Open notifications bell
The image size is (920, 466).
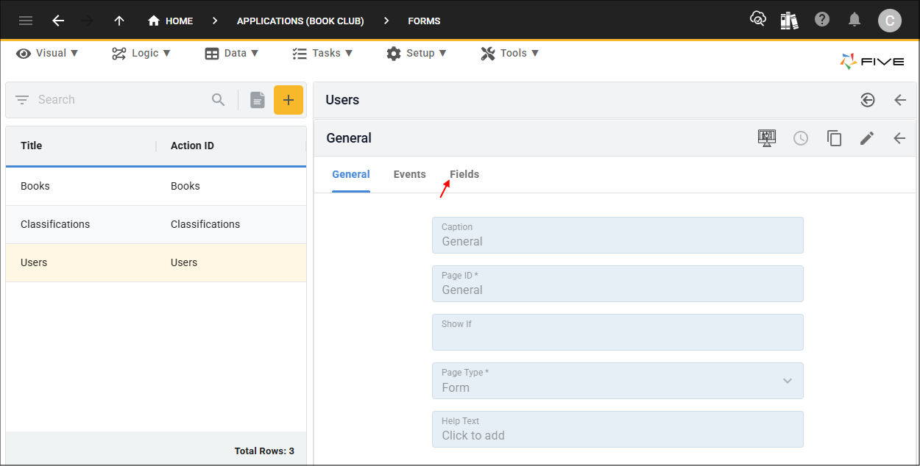click(x=854, y=20)
